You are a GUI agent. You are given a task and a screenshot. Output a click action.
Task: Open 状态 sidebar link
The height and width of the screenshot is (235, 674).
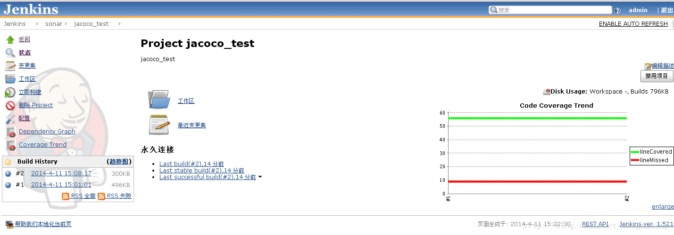pos(25,53)
